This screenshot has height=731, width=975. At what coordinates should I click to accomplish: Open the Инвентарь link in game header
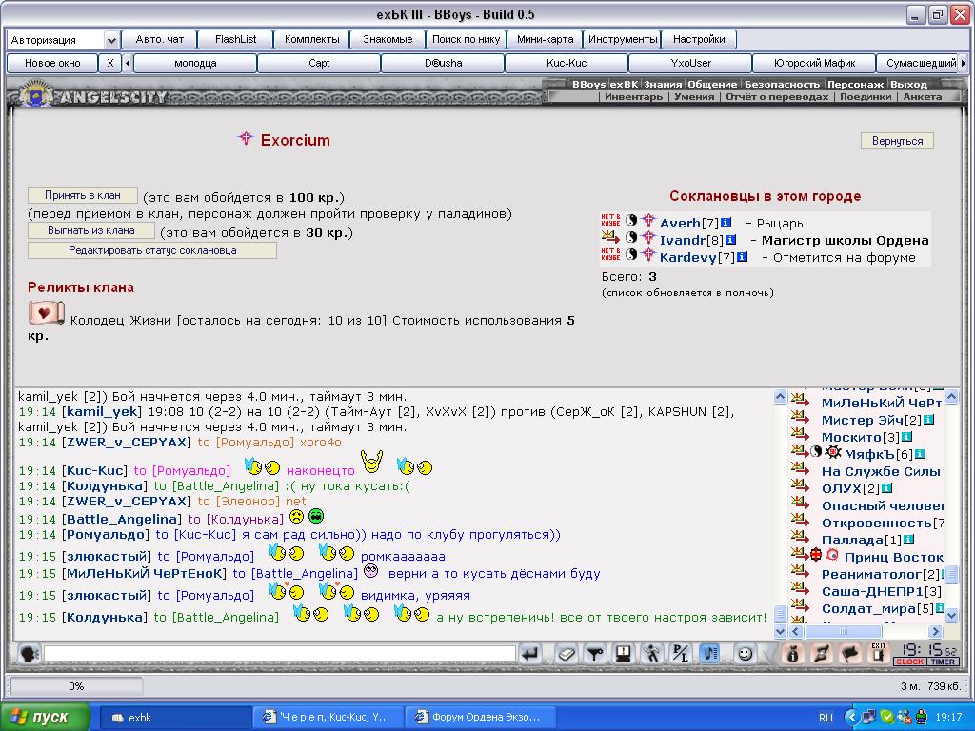pyautogui.click(x=633, y=97)
